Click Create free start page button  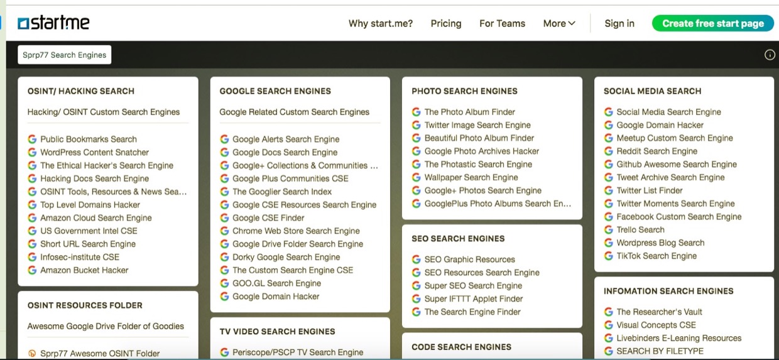(x=713, y=23)
